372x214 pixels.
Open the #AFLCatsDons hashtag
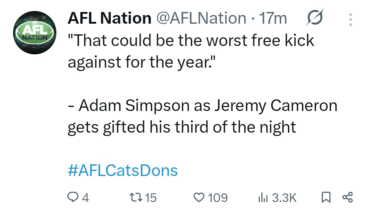point(122,171)
